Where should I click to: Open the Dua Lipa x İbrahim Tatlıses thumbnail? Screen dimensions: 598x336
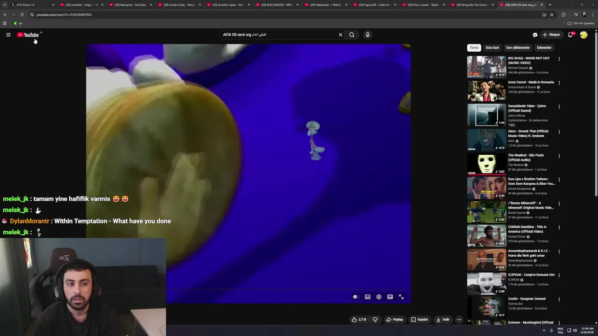tap(486, 188)
